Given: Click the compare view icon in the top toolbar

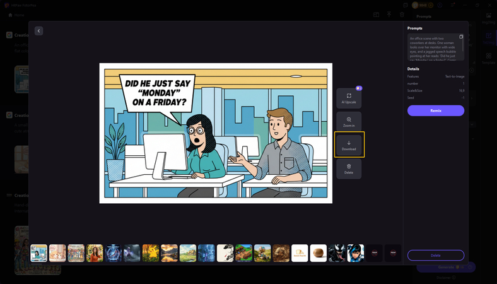Looking at the screenshot, I should 376,15.
